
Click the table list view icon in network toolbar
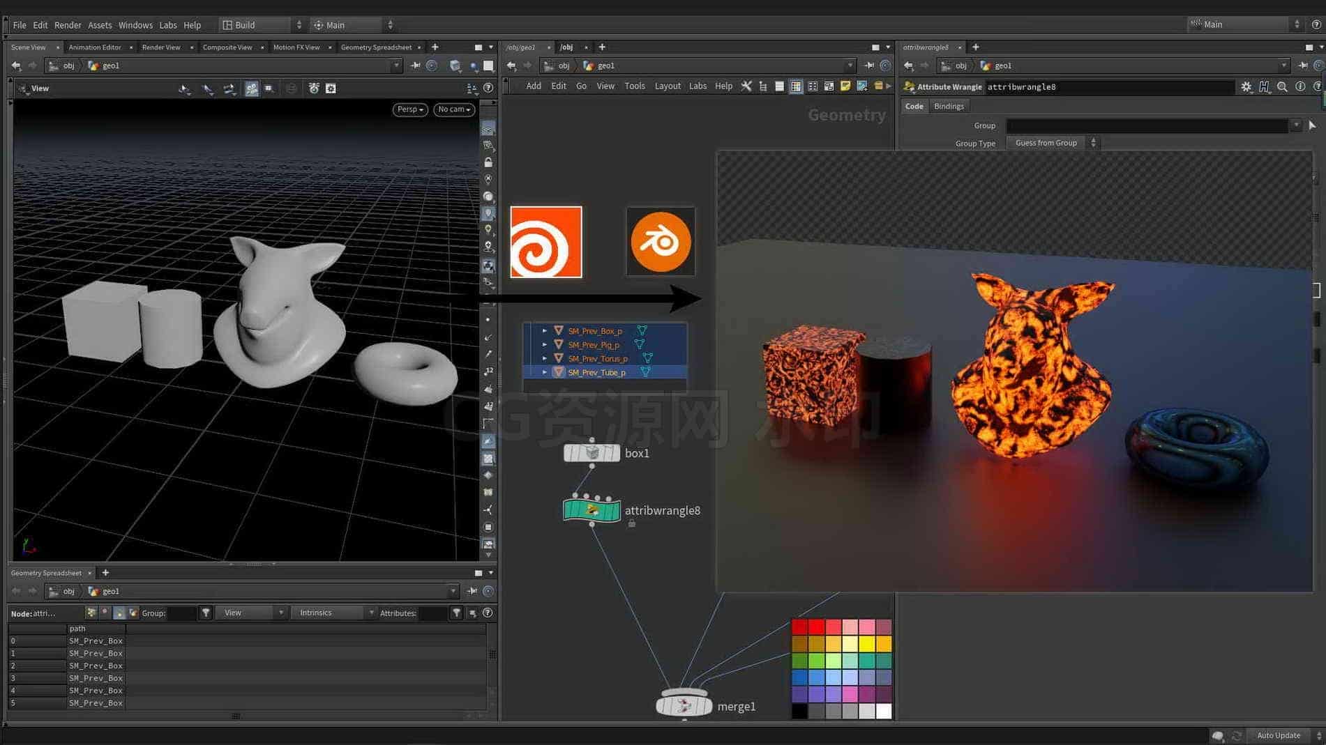[779, 86]
